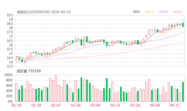Click the 04-08 date axis label
187x111 pixels.
pyautogui.click(x=155, y=105)
